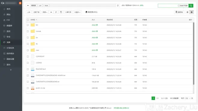Enable the 包含子目录 checkbox in search
The image size is (198, 111).
pyautogui.click(x=179, y=6)
